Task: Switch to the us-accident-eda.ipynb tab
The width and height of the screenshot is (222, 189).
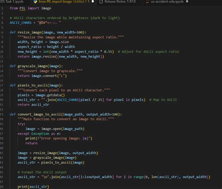Action: coord(167,2)
